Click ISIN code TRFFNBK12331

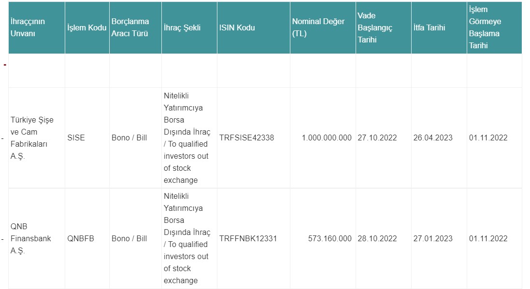click(248, 238)
